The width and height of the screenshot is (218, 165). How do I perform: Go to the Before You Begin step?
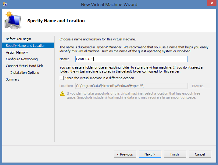[x=18, y=39]
